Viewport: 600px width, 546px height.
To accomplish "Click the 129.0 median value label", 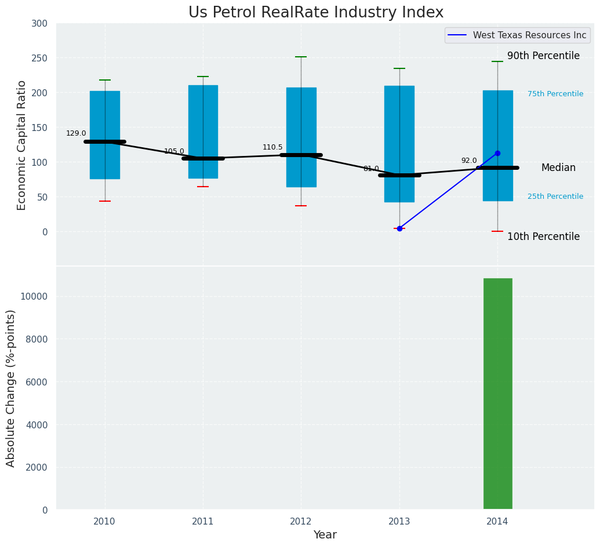I will click(x=76, y=133).
